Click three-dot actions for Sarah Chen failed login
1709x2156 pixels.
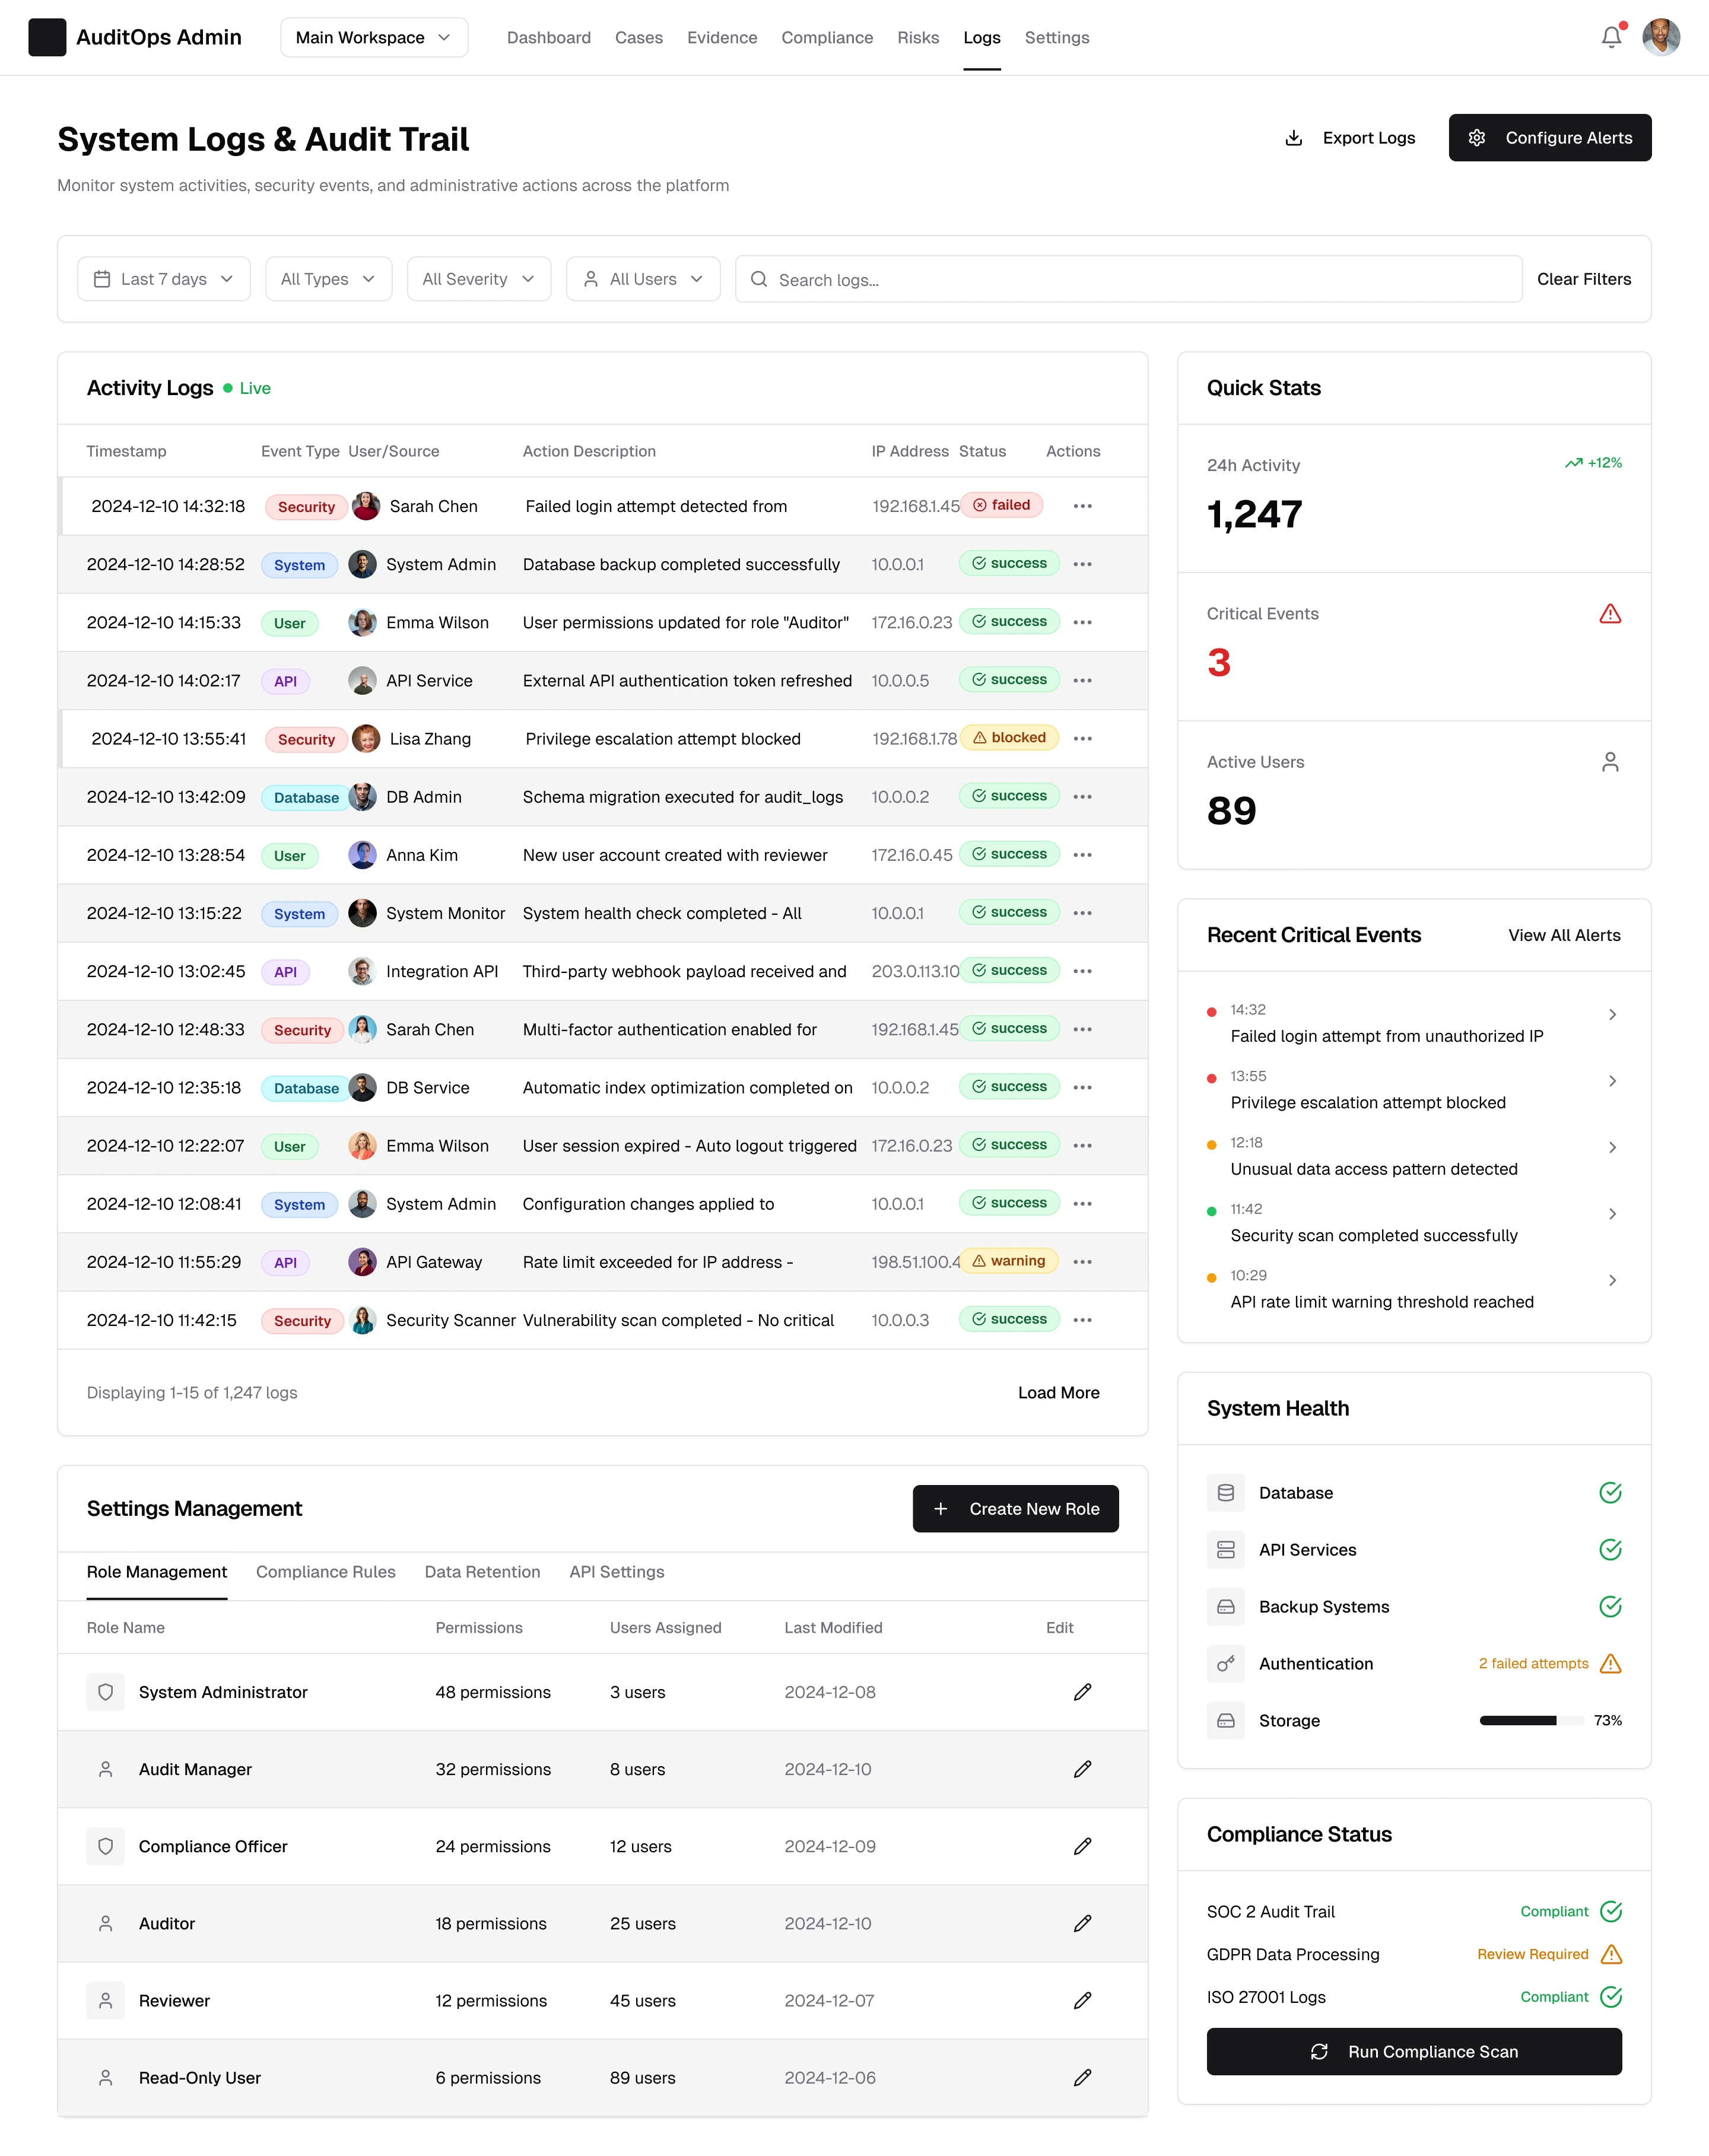click(1082, 506)
